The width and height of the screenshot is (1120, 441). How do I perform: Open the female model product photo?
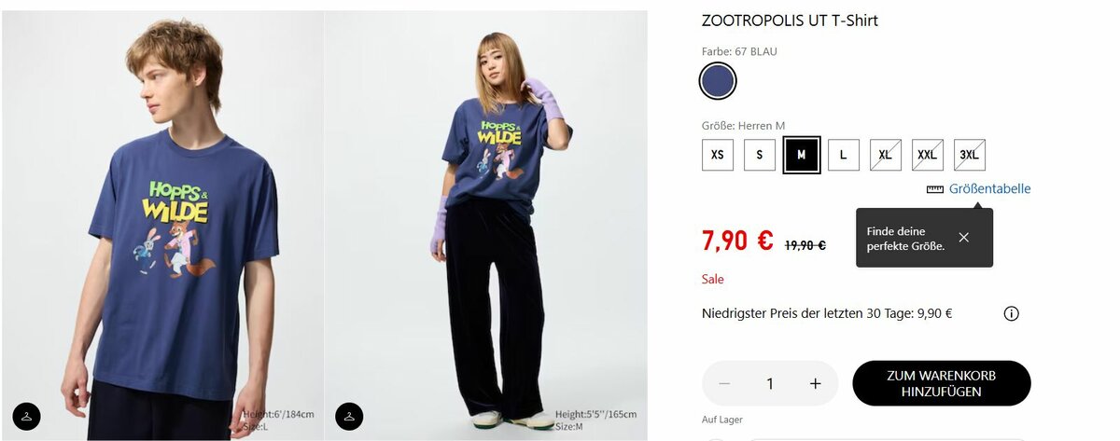click(x=485, y=224)
